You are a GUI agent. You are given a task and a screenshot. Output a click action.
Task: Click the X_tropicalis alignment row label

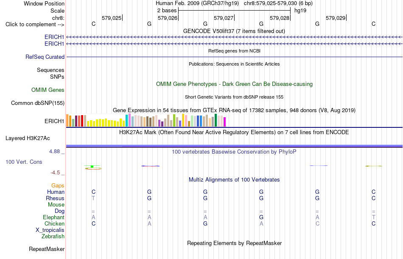pyautogui.click(x=50, y=230)
